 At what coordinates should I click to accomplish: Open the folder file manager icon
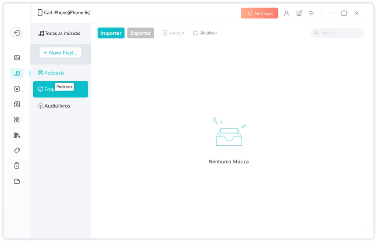(x=17, y=181)
